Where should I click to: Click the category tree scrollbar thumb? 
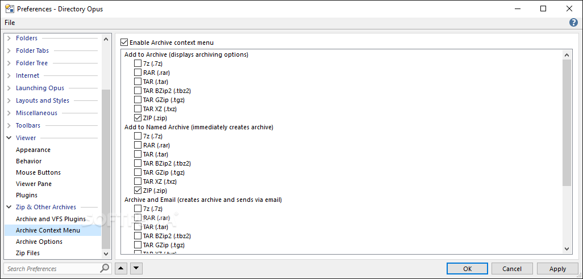coord(106,169)
